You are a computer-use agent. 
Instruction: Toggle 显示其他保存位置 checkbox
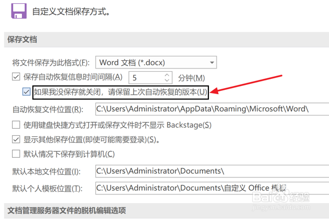pyautogui.click(x=16, y=140)
